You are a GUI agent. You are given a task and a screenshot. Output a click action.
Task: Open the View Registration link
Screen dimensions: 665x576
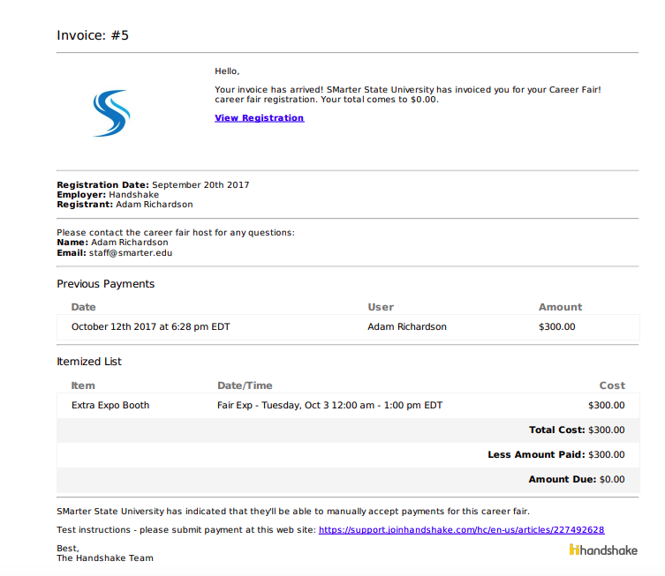click(259, 118)
